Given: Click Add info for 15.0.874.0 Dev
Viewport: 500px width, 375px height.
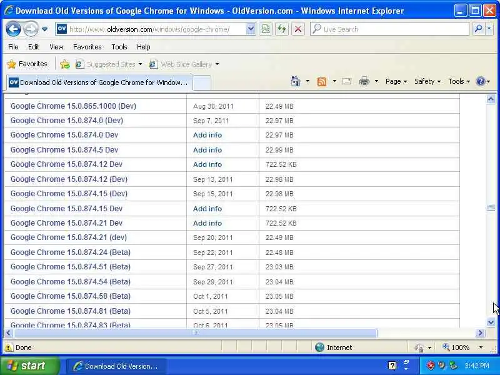Looking at the screenshot, I should [x=207, y=135].
